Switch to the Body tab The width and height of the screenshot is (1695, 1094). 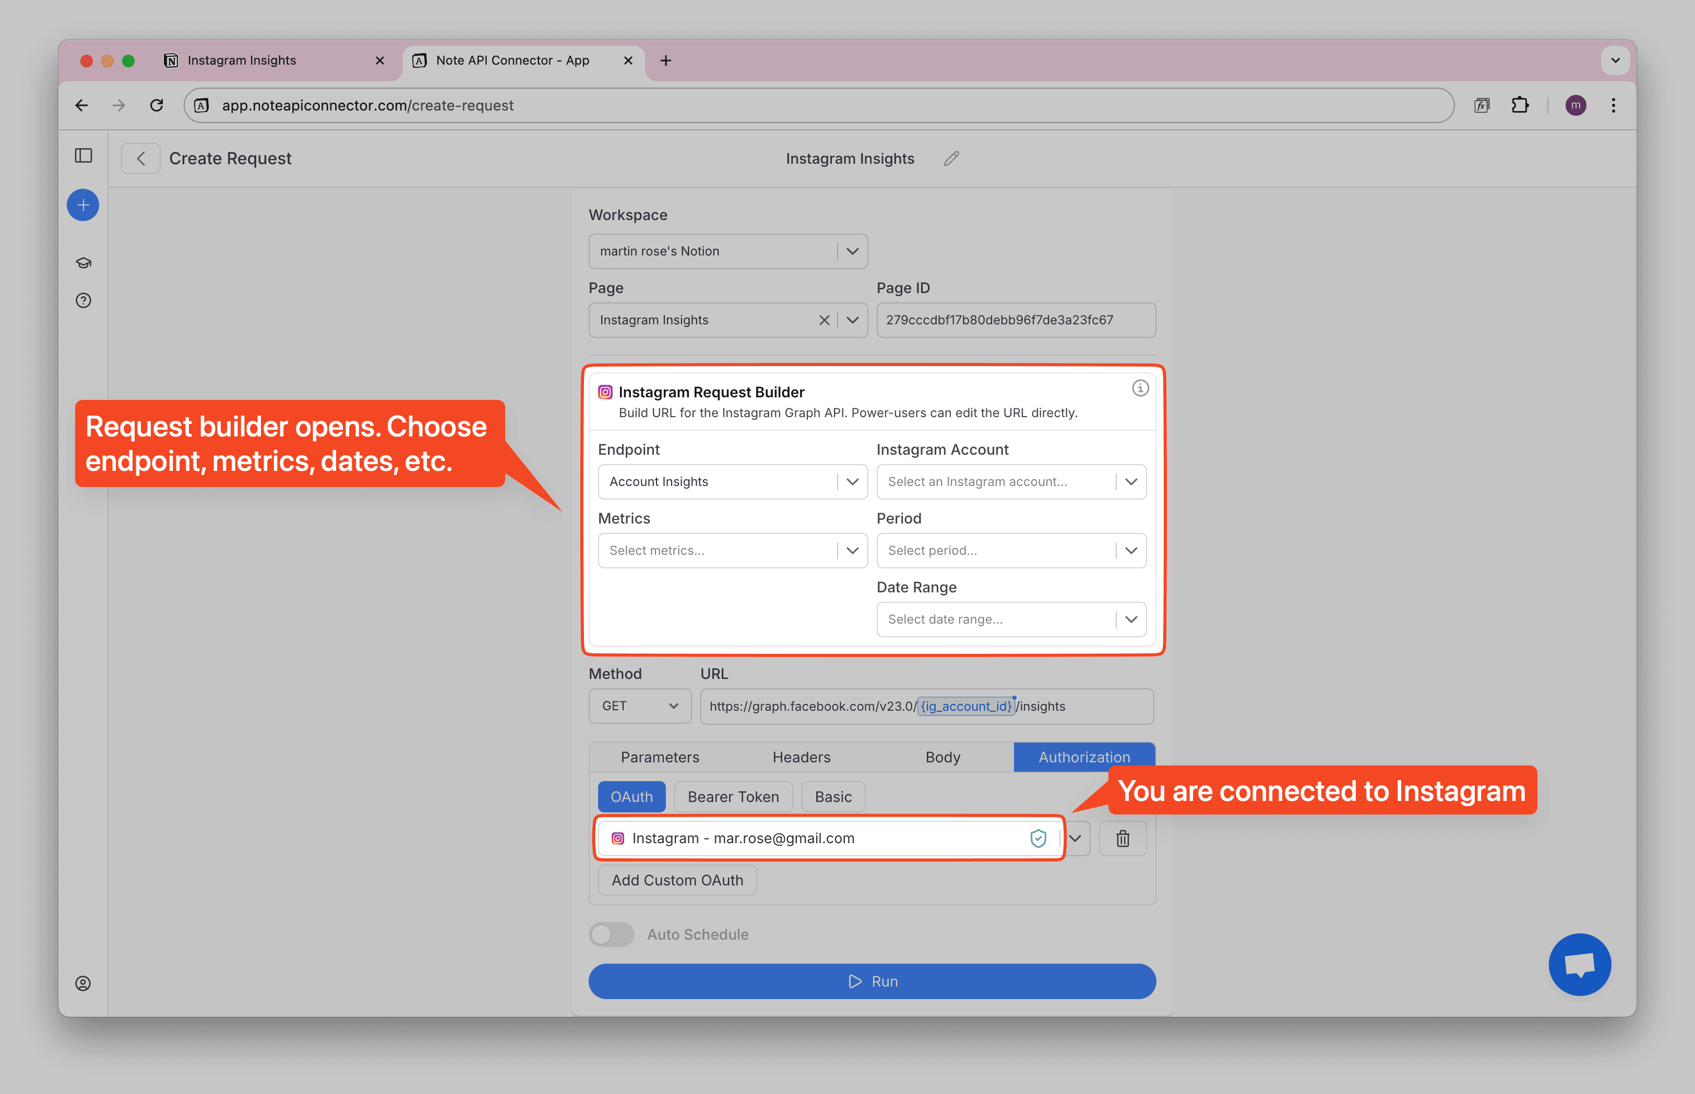[x=943, y=757]
